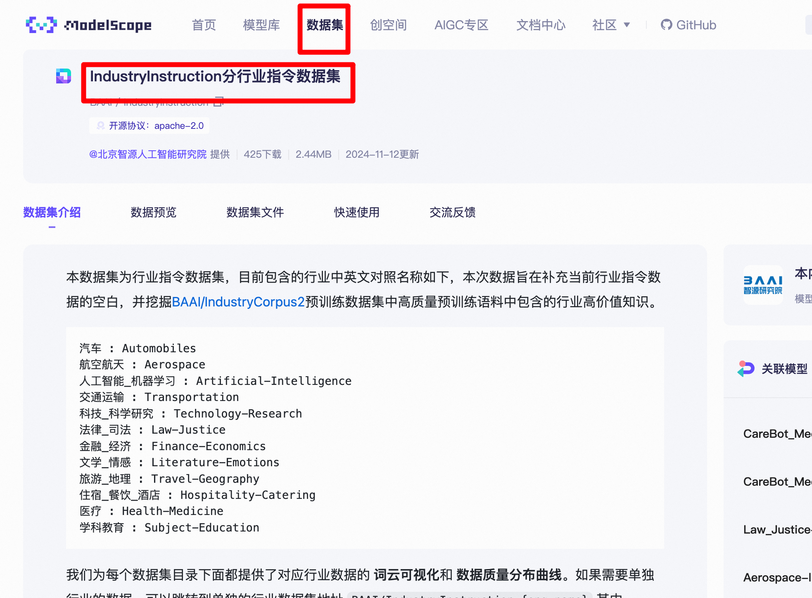Copy dataset ID with copy icon
Viewport: 812px width, 598px height.
(219, 102)
